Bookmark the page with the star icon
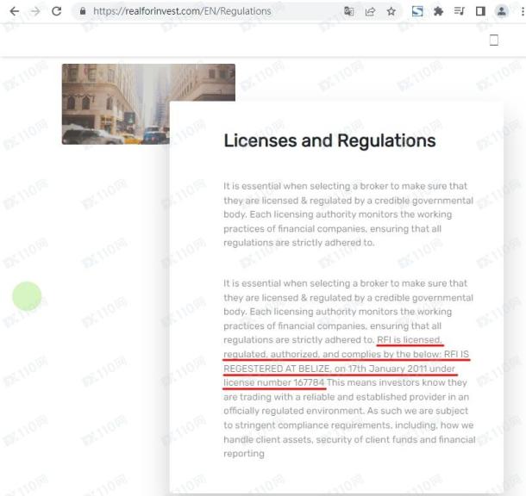 391,11
